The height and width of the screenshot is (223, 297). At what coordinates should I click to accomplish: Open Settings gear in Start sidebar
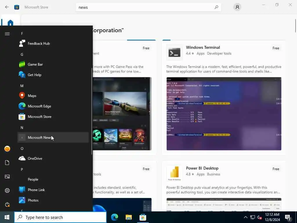7,190
